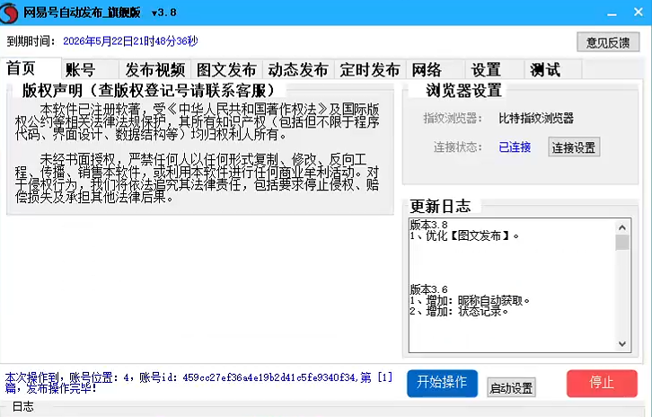Open the 启动设置 button
652x417 pixels.
click(x=511, y=387)
